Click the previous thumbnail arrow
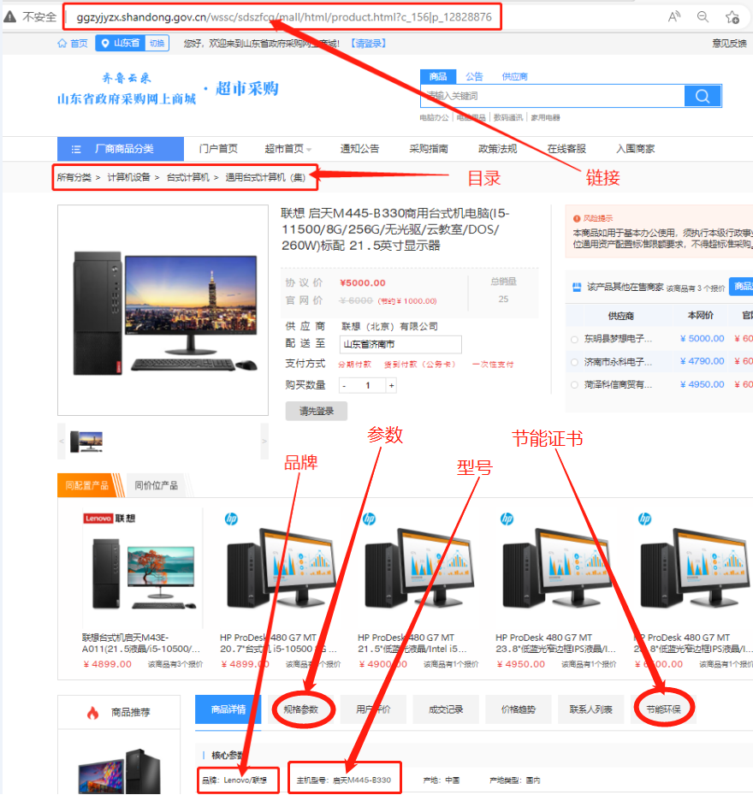Screen dimensions: 753x795 [x=62, y=442]
